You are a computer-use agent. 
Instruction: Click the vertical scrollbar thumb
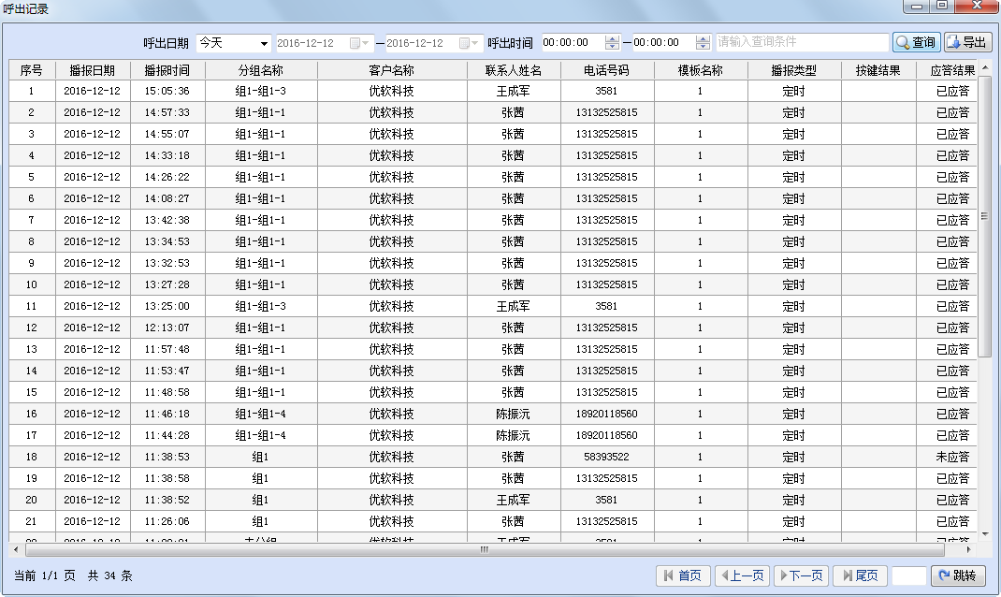pyautogui.click(x=985, y=215)
